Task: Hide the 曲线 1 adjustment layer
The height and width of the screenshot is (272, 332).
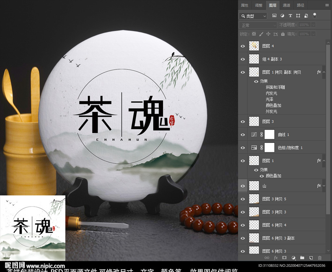Action: [243, 135]
